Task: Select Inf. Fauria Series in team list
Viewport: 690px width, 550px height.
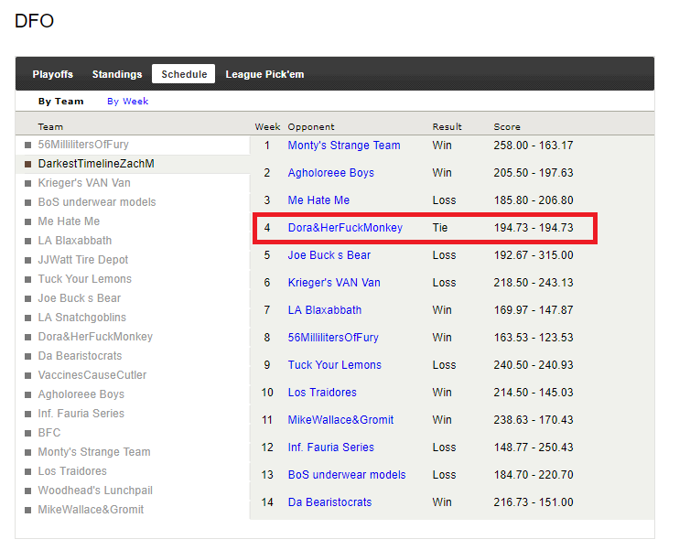Action: pos(81,414)
